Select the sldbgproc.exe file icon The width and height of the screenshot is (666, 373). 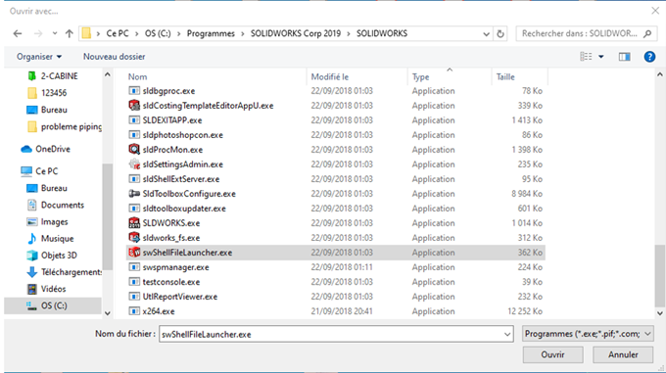(x=134, y=91)
